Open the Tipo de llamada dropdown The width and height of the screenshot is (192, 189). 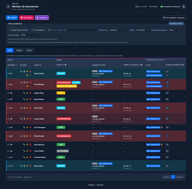(x=30, y=35)
